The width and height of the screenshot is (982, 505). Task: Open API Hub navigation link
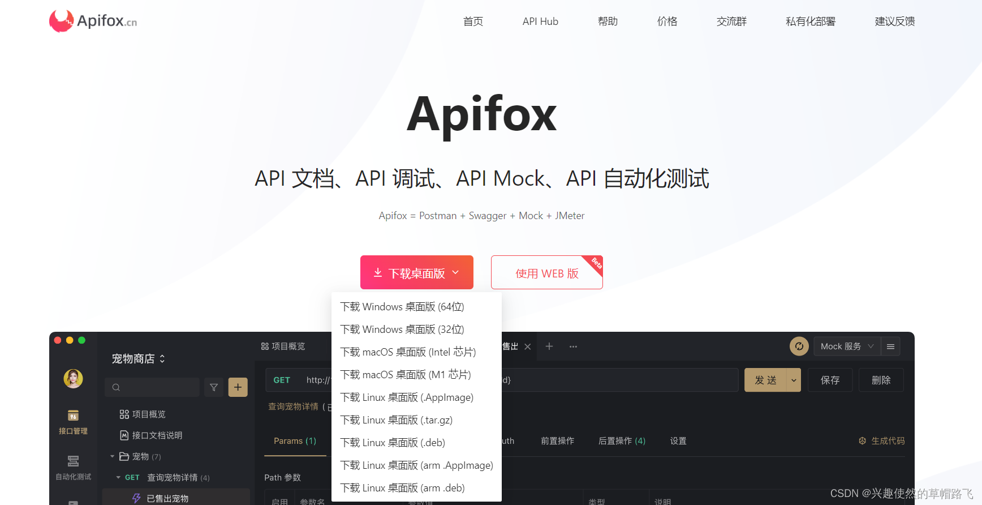point(540,22)
